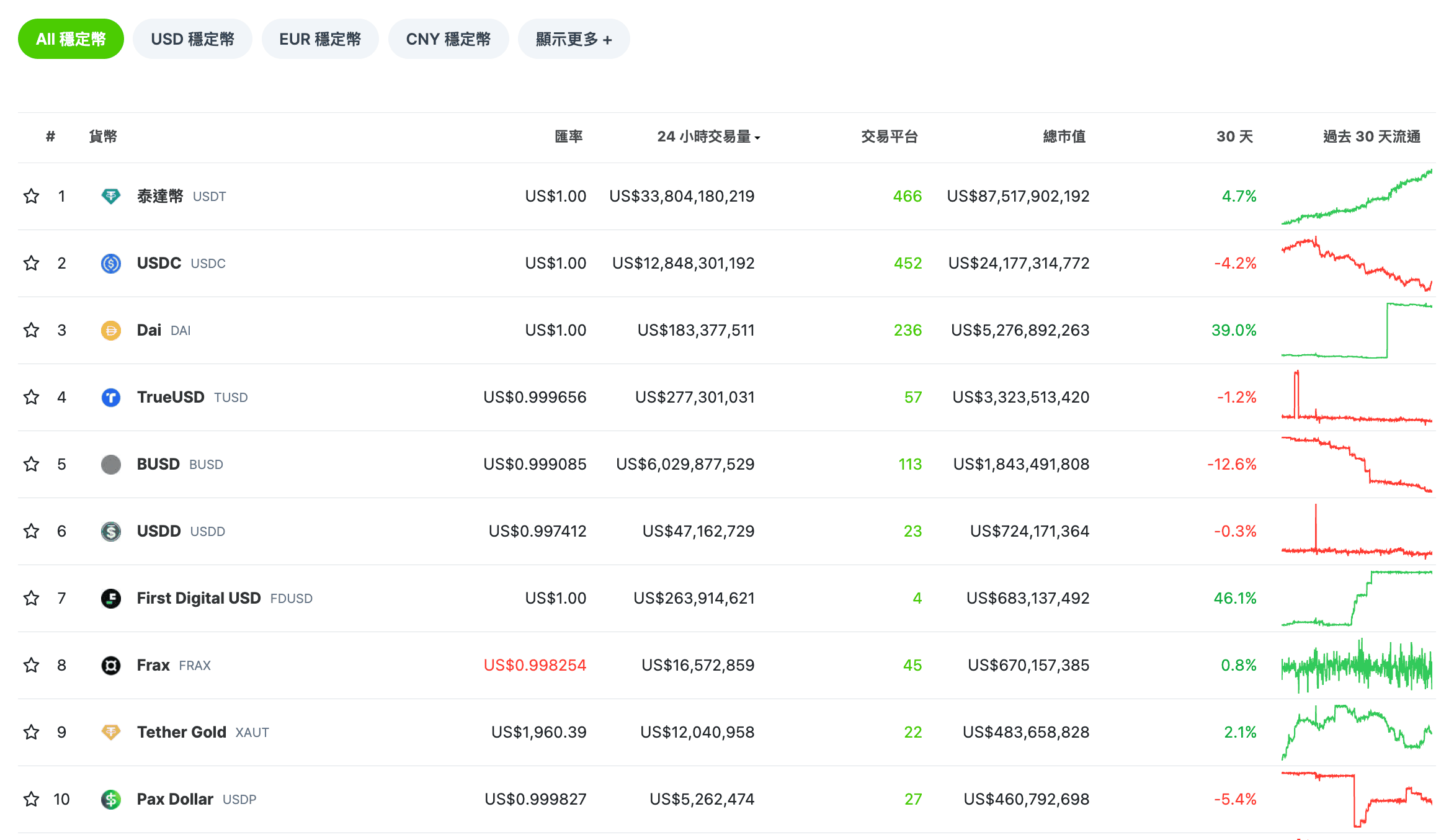Screen dimensions: 1454x840
Task: Sort by 24 小時交易量 column header
Action: click(x=708, y=136)
